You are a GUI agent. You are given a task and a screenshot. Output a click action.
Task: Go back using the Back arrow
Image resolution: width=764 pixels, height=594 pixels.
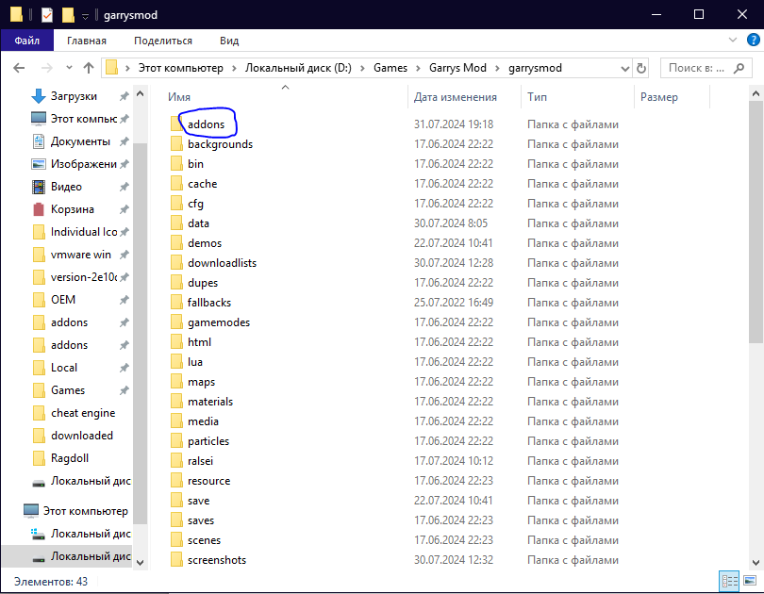pyautogui.click(x=19, y=68)
